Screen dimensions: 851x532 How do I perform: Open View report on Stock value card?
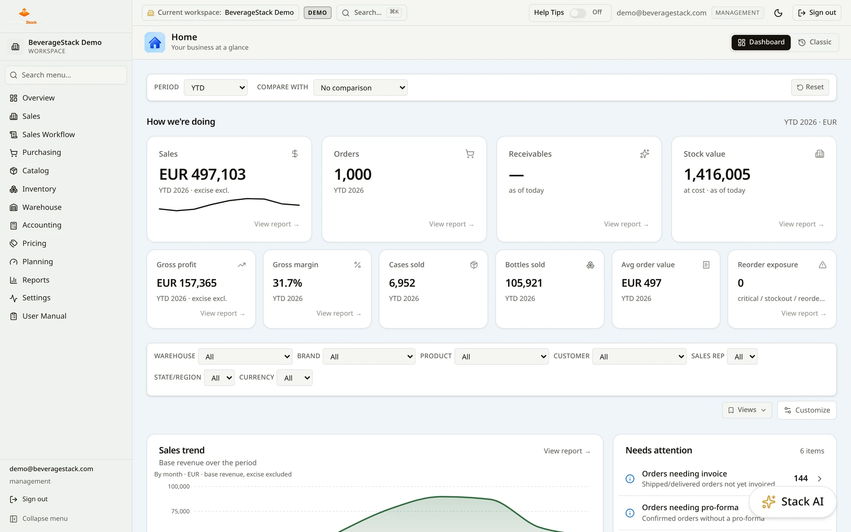801,224
